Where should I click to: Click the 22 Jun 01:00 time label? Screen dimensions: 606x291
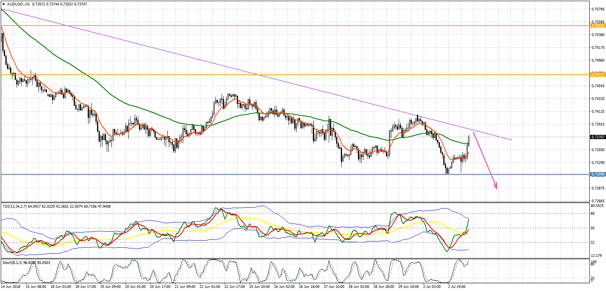pos(210,287)
